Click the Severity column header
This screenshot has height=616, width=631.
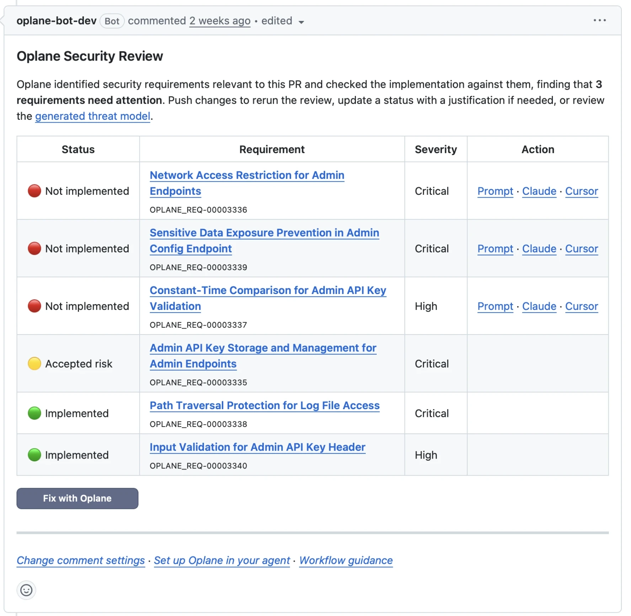click(x=436, y=149)
